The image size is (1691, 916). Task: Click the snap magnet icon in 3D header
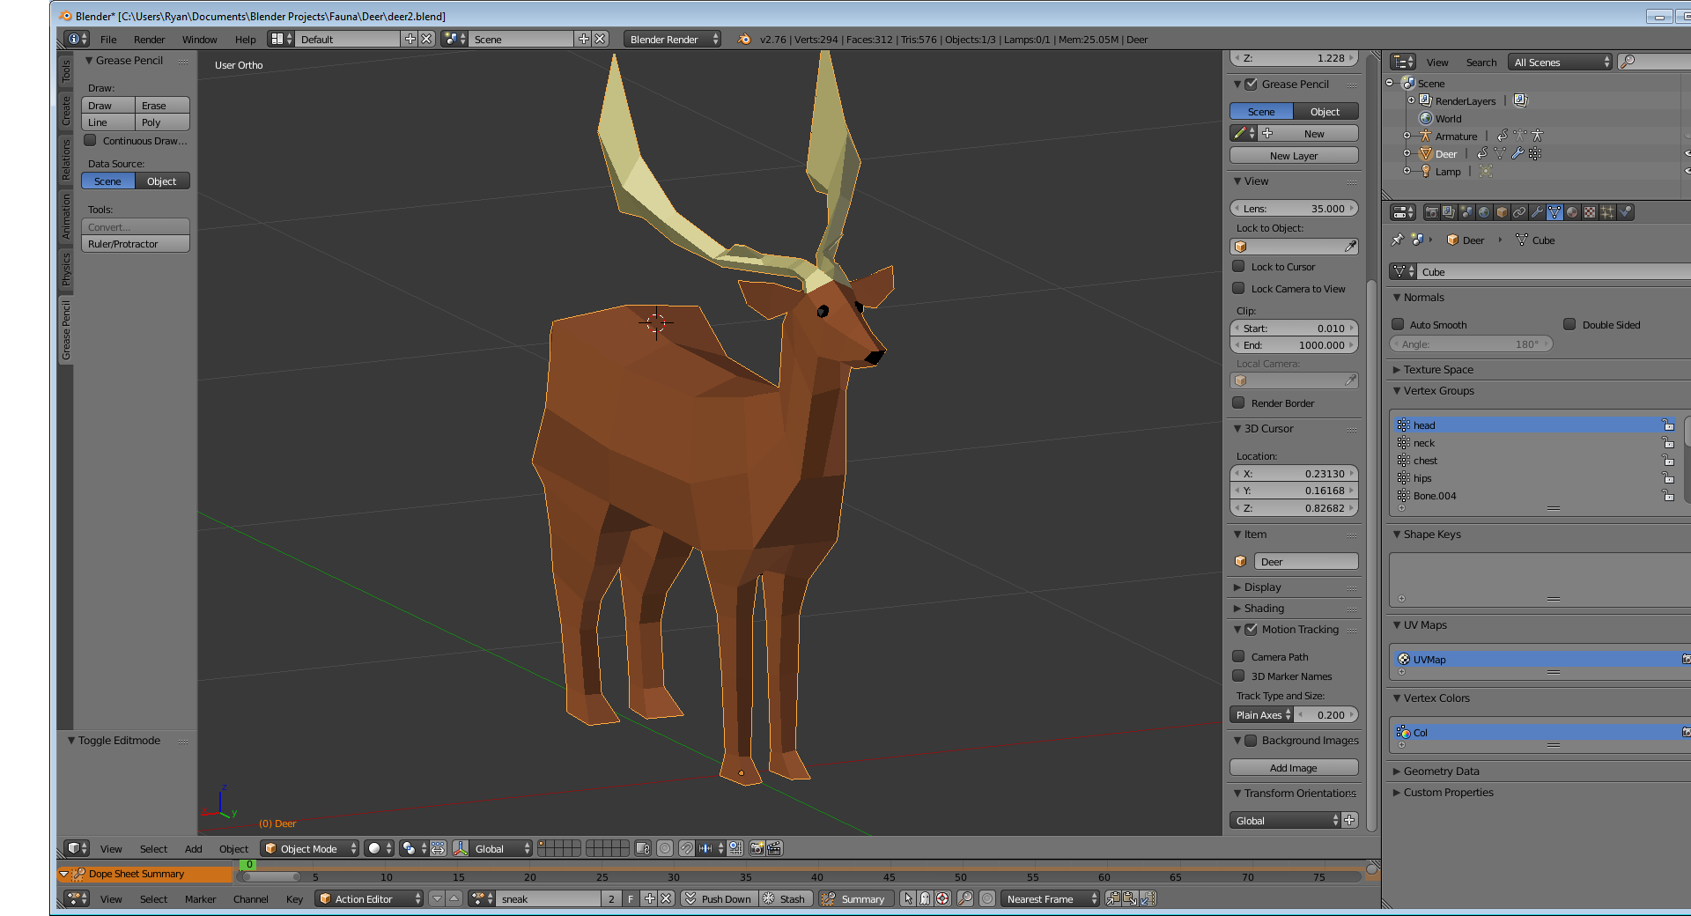[x=687, y=848]
